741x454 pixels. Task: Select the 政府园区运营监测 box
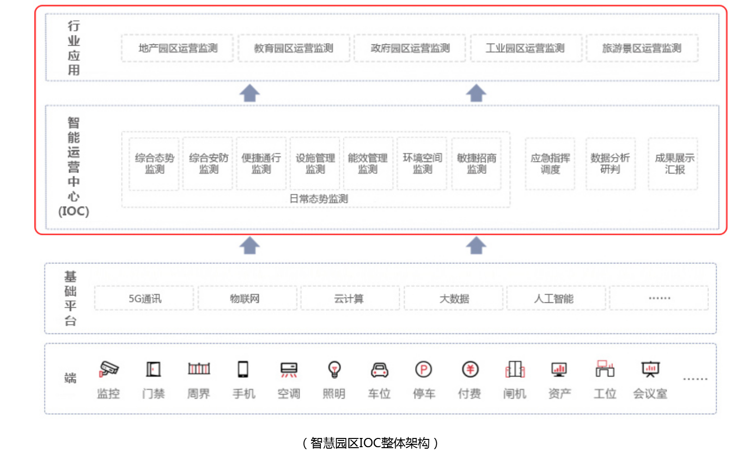pyautogui.click(x=410, y=48)
